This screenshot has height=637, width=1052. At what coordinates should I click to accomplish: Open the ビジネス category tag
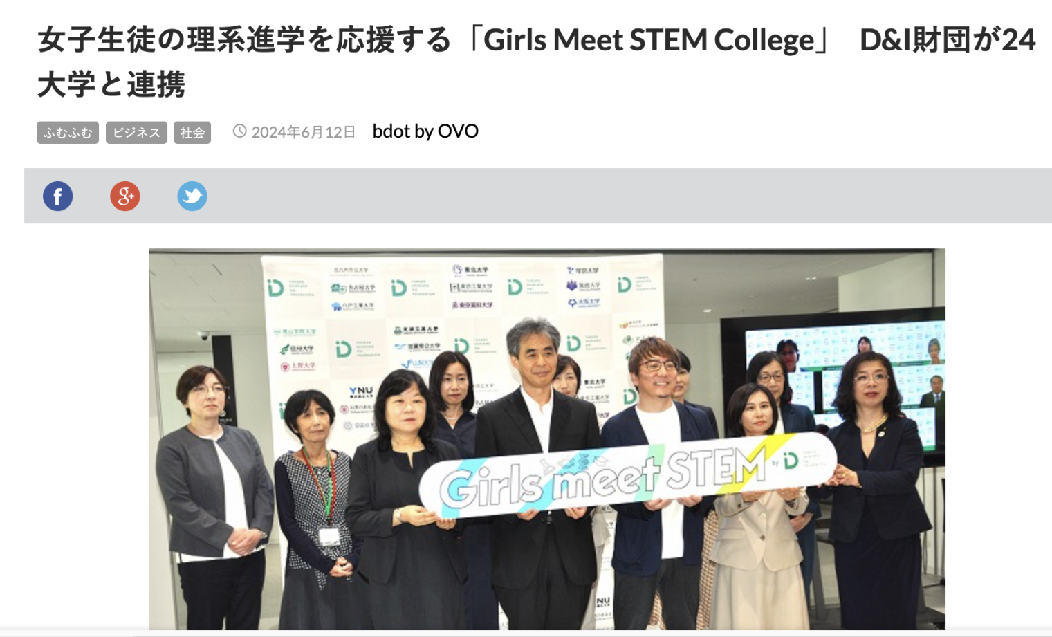(x=136, y=133)
